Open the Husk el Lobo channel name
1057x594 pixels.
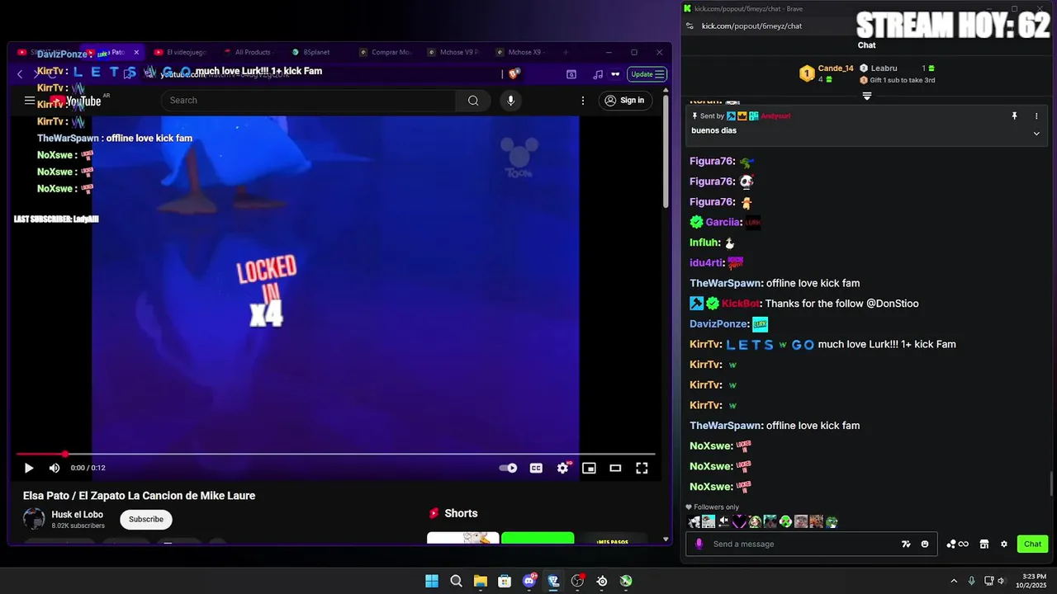click(78, 515)
